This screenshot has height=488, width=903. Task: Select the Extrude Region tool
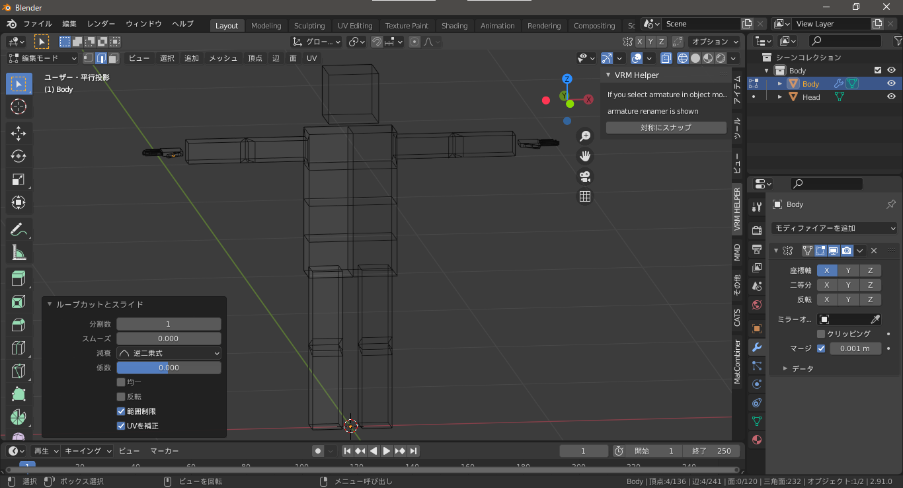(x=19, y=278)
